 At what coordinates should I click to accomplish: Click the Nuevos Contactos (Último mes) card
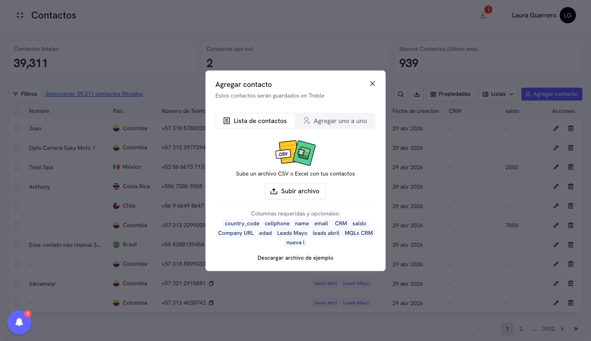(x=488, y=58)
